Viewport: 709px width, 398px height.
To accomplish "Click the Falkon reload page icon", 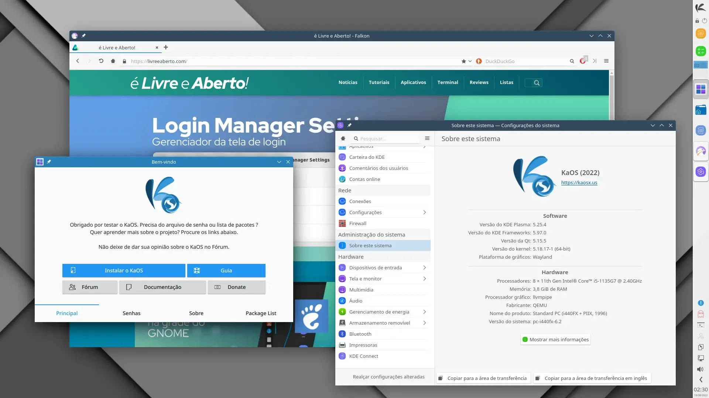I will coord(101,61).
